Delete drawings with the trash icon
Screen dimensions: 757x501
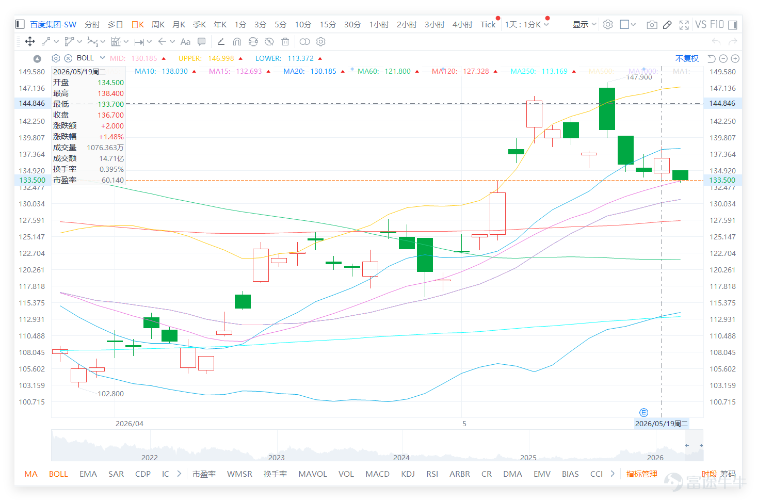[x=285, y=42]
